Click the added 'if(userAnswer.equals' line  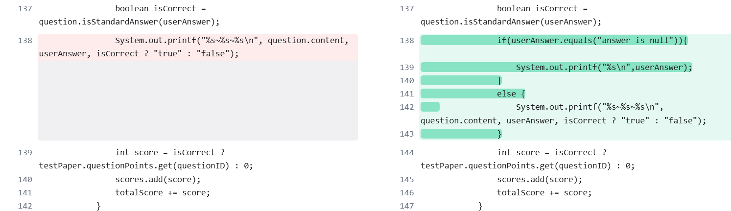(x=592, y=41)
